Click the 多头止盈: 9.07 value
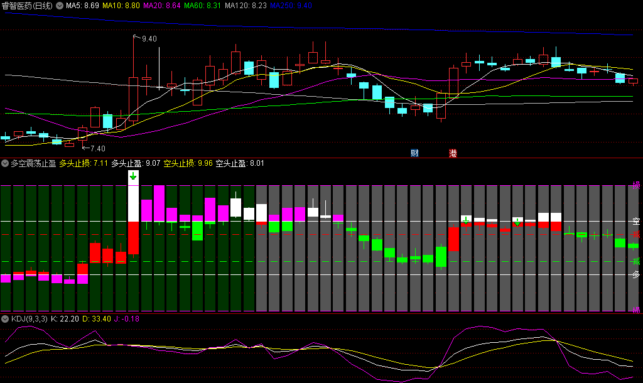The width and height of the screenshot is (643, 383). click(136, 163)
